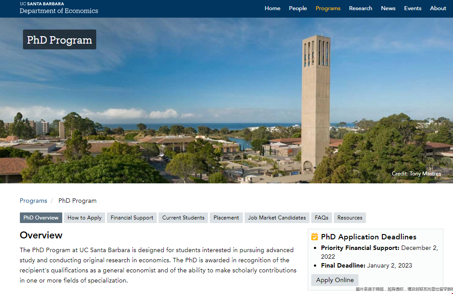Image resolution: width=453 pixels, height=294 pixels.
Task: Click the calendar icon beside PhD Application Deadlines
Action: tap(315, 237)
